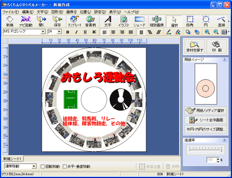The image size is (232, 178).
Task: Click the 外円・内円のサイズ調整 button
Action: [x=206, y=129]
